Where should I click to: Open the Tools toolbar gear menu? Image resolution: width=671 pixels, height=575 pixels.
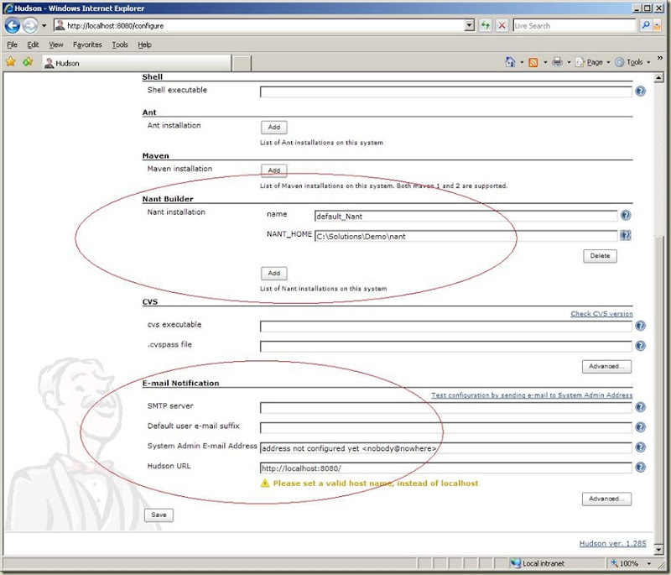pyautogui.click(x=632, y=62)
